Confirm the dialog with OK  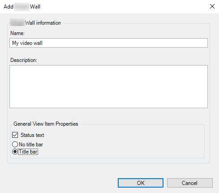pos(141,183)
